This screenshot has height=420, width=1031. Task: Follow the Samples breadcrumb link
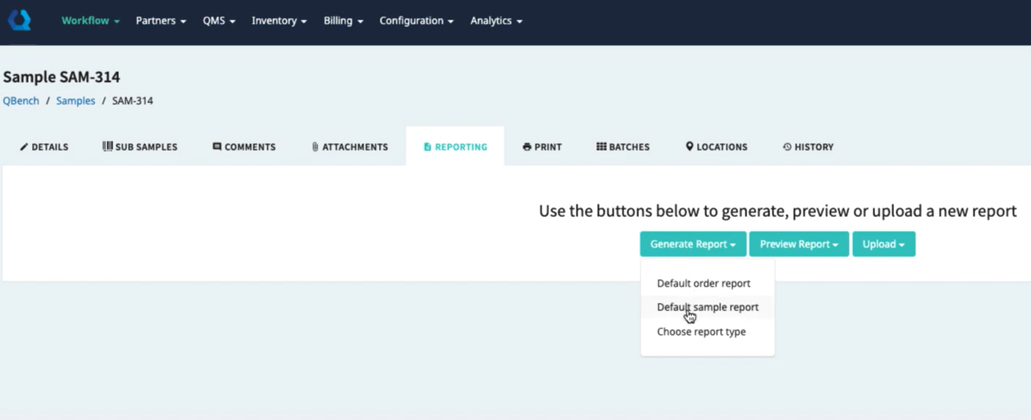(x=75, y=101)
